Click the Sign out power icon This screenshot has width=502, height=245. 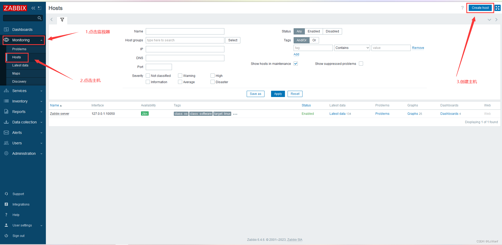[x=6, y=236]
